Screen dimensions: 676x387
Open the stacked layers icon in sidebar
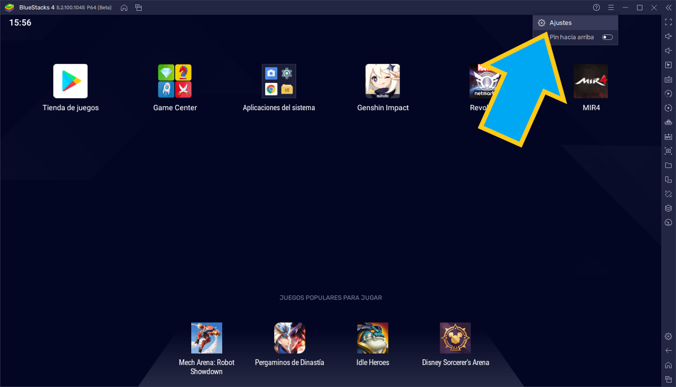coord(668,208)
